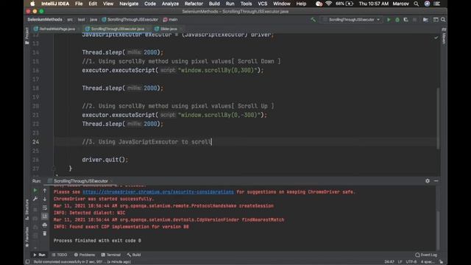
Task: Switch to Slider.java tab
Action: click(x=166, y=29)
